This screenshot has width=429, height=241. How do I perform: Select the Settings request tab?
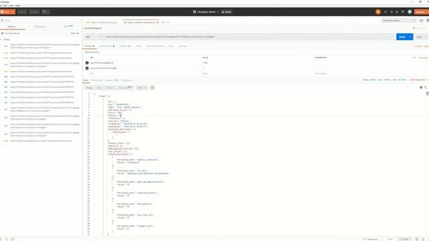[x=182, y=46]
